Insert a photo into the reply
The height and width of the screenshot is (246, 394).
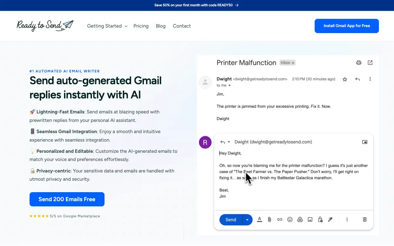310,219
